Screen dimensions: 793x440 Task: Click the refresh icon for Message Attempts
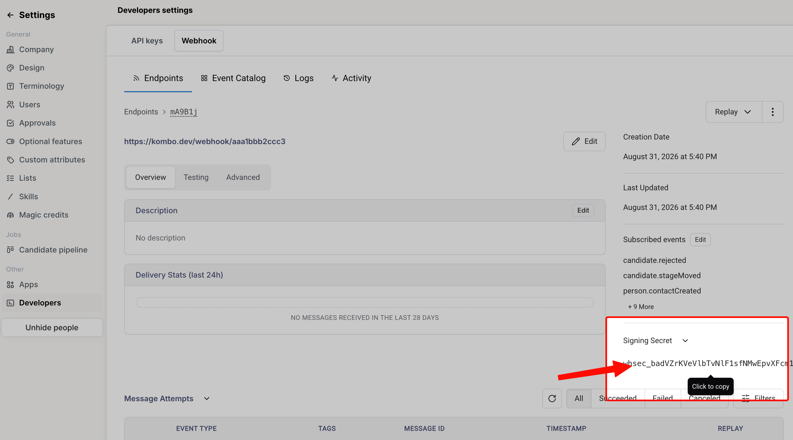552,398
